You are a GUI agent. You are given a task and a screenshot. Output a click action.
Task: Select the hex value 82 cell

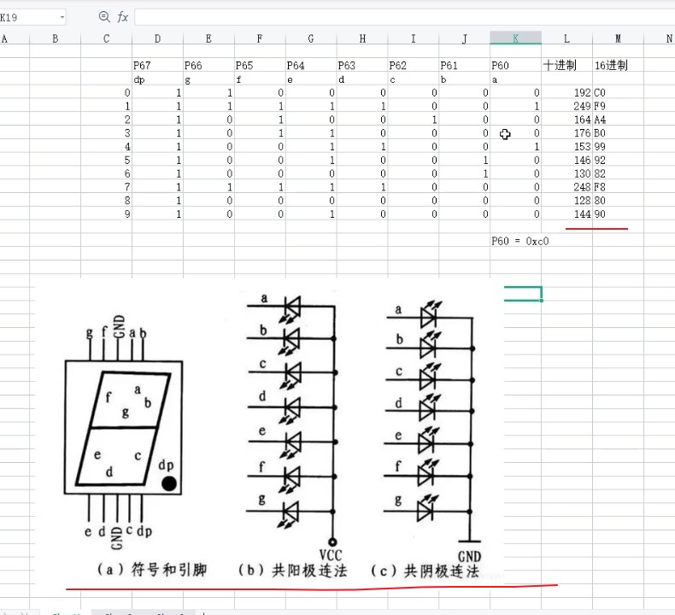(x=618, y=173)
